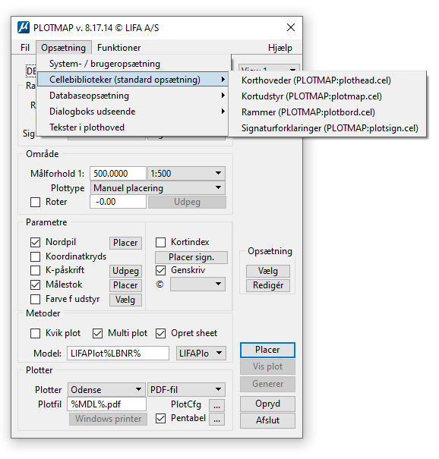Viewport: 439px width, 459px height.
Task: Uncheck the Nordpil checkbox
Action: (x=35, y=242)
